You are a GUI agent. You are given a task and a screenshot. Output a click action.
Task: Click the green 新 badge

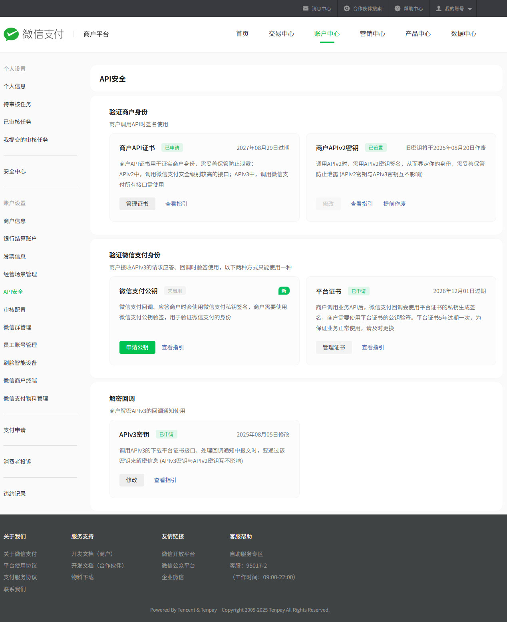click(x=284, y=291)
